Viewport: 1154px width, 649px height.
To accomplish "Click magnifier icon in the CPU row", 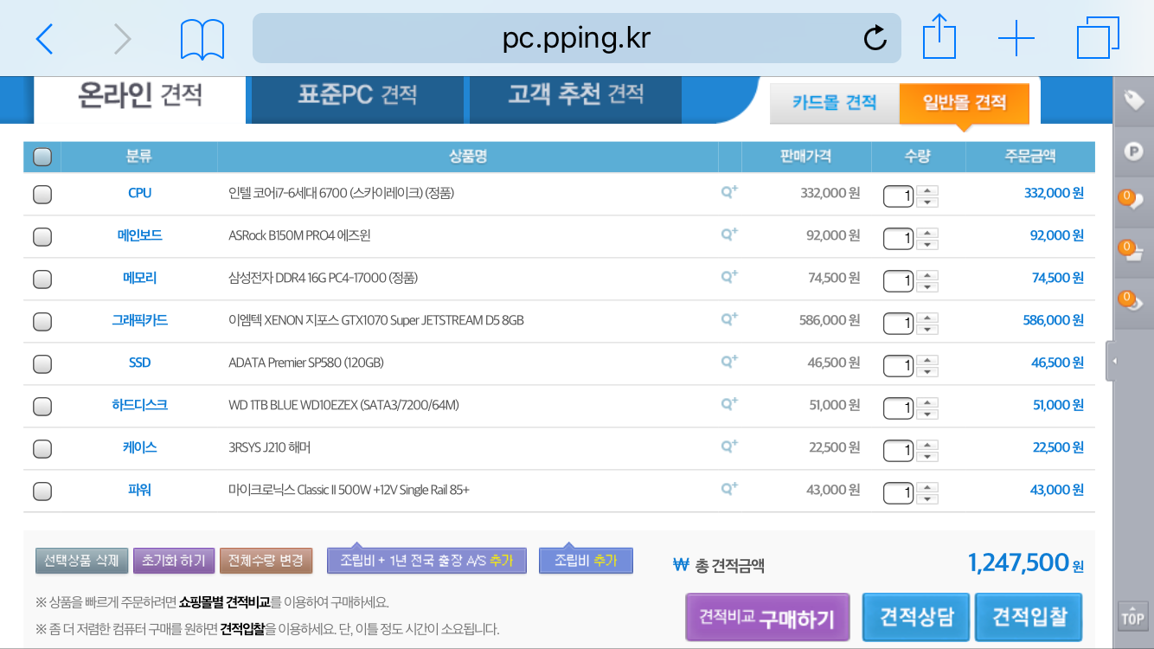I will point(729,192).
